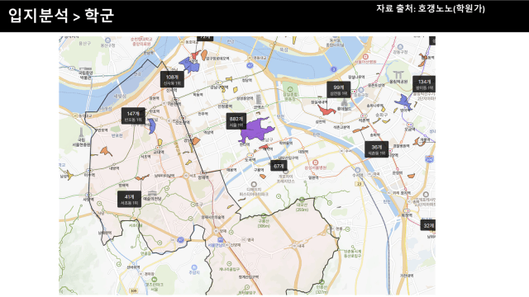Select the 자료 출처: 호갱노노(학원가) caption

point(431,8)
